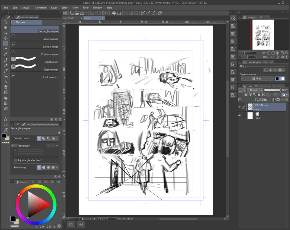
Task: Select the Eyedropper tool
Action: pos(5,53)
